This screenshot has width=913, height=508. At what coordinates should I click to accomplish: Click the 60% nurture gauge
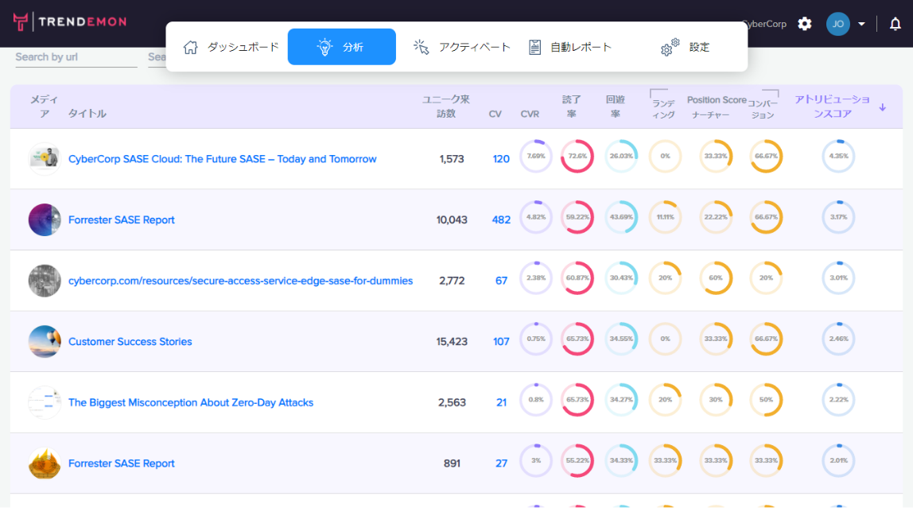click(x=716, y=277)
